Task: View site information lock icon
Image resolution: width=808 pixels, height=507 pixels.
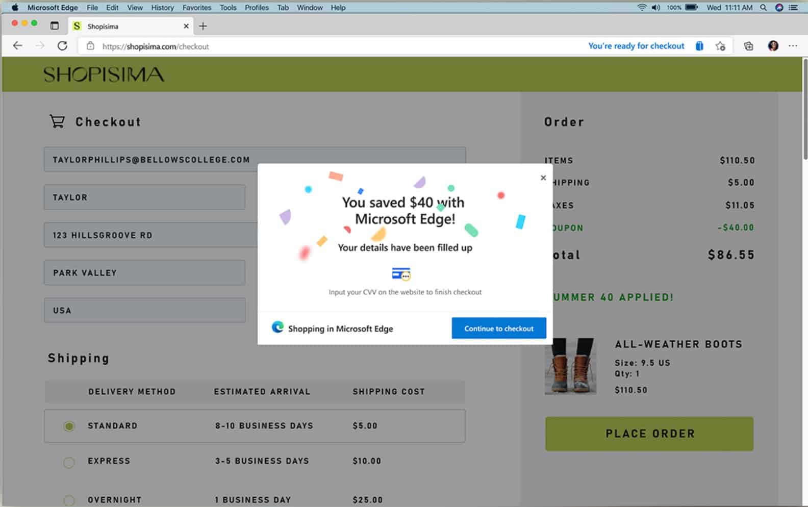Action: point(90,46)
